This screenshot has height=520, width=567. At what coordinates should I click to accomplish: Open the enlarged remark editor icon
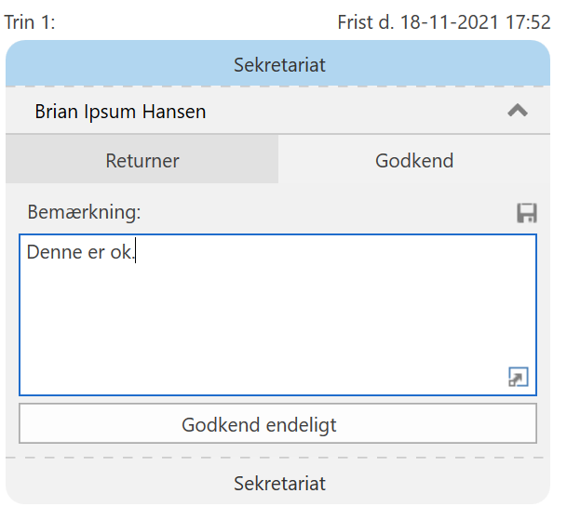[x=519, y=377]
